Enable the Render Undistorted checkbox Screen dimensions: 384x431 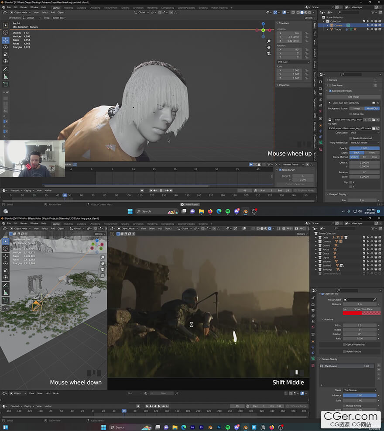click(x=350, y=138)
